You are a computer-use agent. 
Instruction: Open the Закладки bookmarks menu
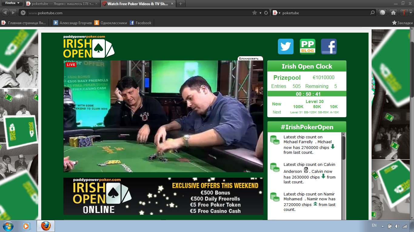coord(402,23)
